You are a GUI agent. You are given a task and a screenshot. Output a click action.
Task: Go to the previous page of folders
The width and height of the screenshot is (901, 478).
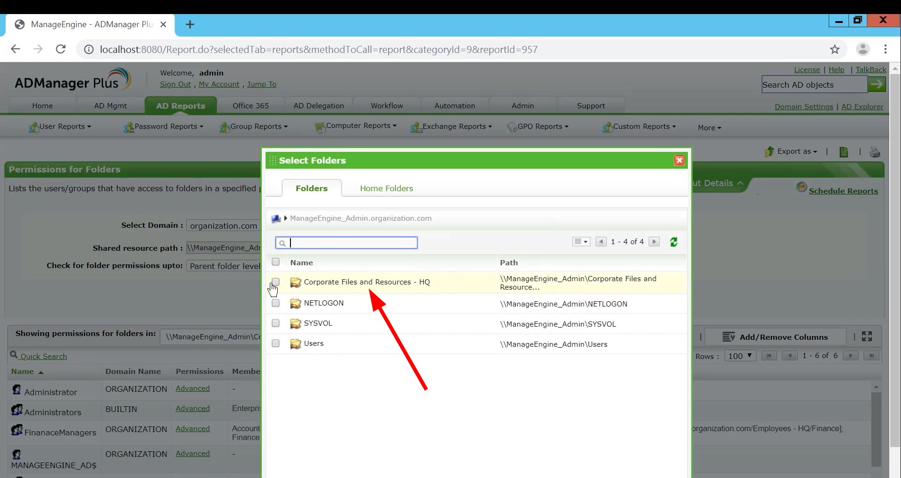(x=601, y=242)
